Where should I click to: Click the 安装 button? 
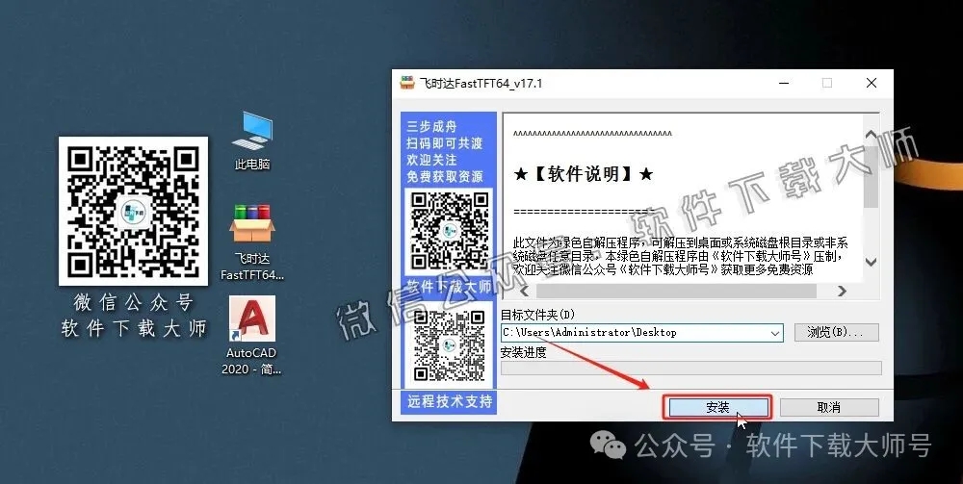[717, 407]
